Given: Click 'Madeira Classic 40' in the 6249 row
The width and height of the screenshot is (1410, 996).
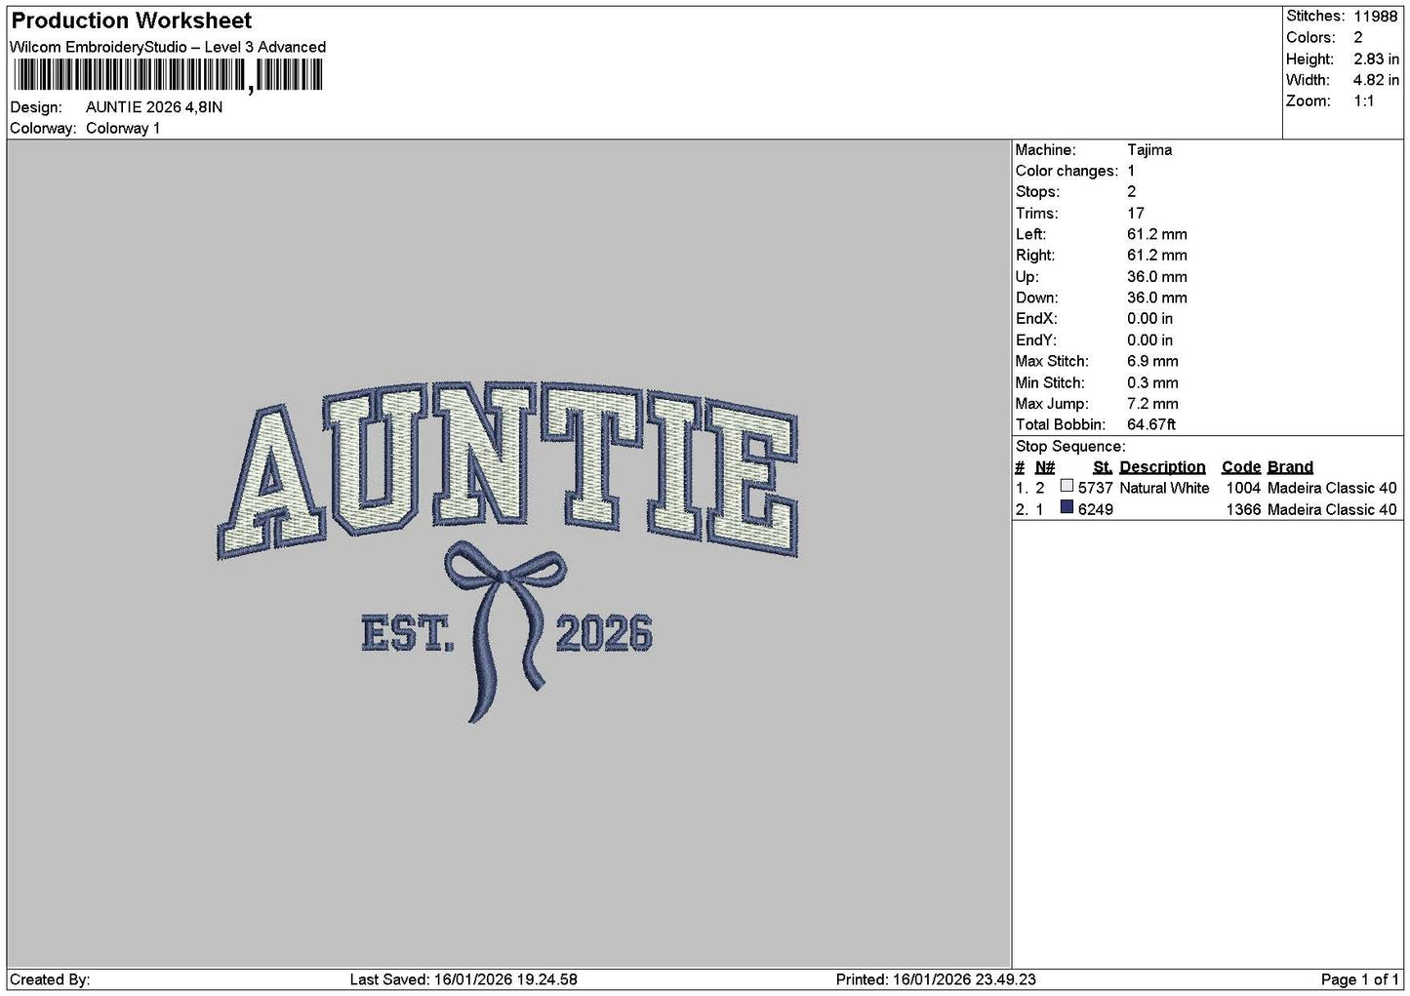Looking at the screenshot, I should click(x=1332, y=509).
